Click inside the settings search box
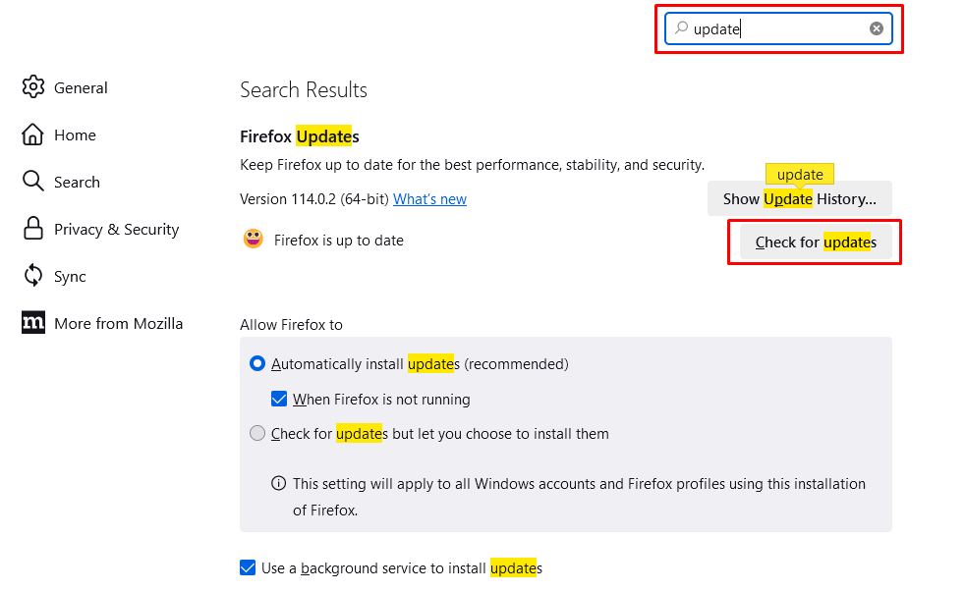Viewport: 965px width, 592px height. 776,29
